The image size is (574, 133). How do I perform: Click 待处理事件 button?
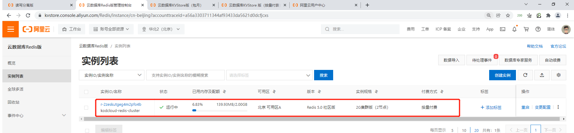tap(482, 60)
